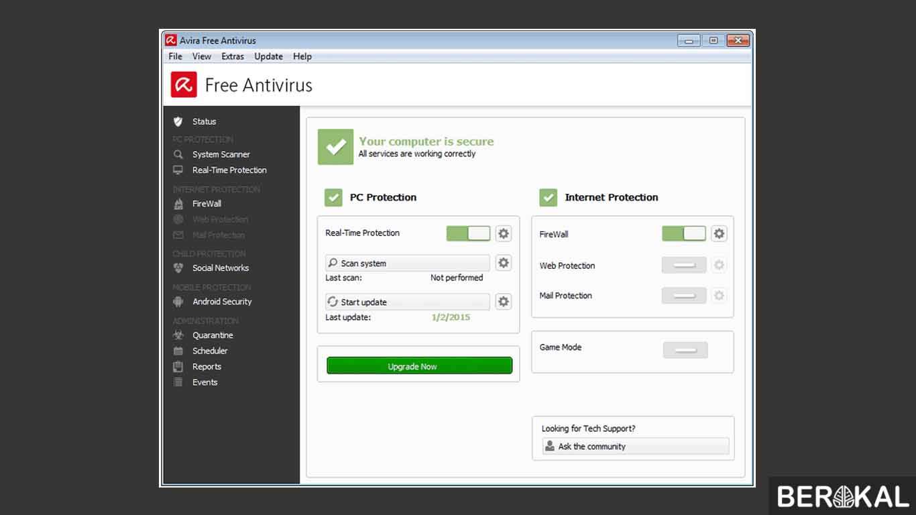
Task: Open Real-Time Protection settings gear
Action: (504, 233)
